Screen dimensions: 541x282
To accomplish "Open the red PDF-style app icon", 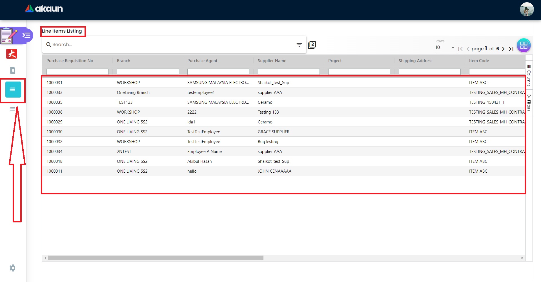I will tap(12, 54).
